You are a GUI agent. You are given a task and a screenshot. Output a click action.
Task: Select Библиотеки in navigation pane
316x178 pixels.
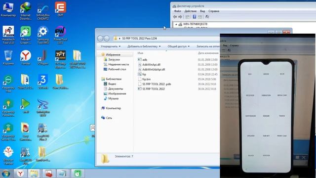114,79
